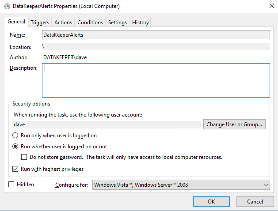Select Run whether user is logged on or not
This screenshot has width=278, height=211.
(15, 147)
